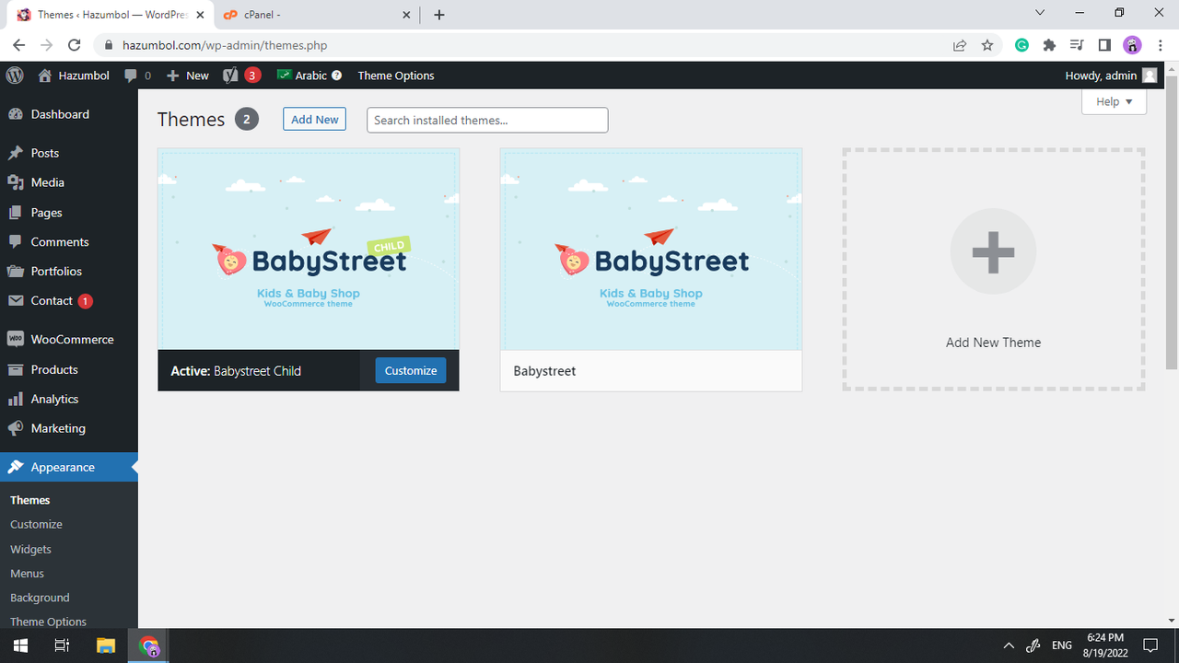
Task: Open Chrome three-dot menu
Action: point(1161,44)
